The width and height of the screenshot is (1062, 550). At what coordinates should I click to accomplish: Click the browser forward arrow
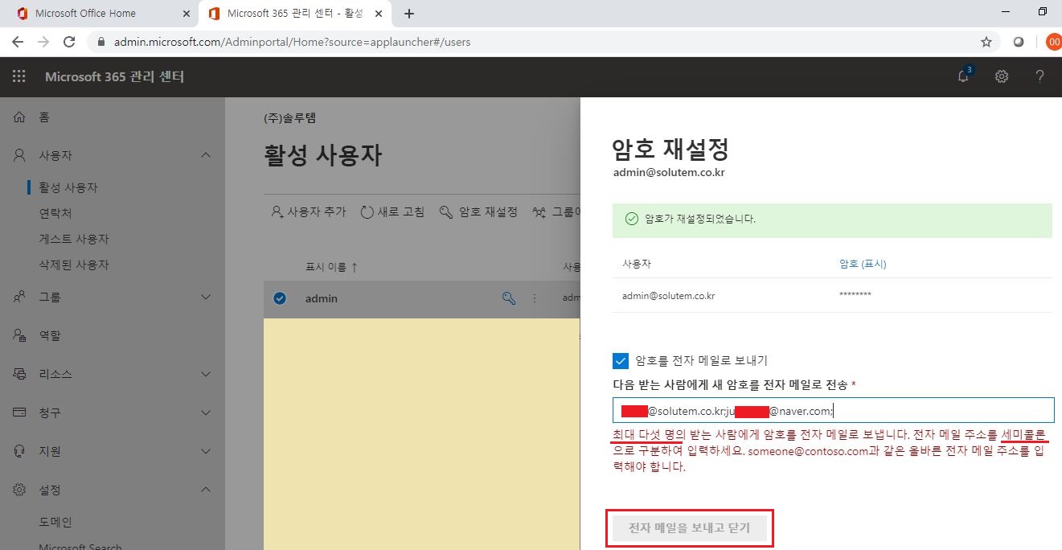tap(43, 42)
